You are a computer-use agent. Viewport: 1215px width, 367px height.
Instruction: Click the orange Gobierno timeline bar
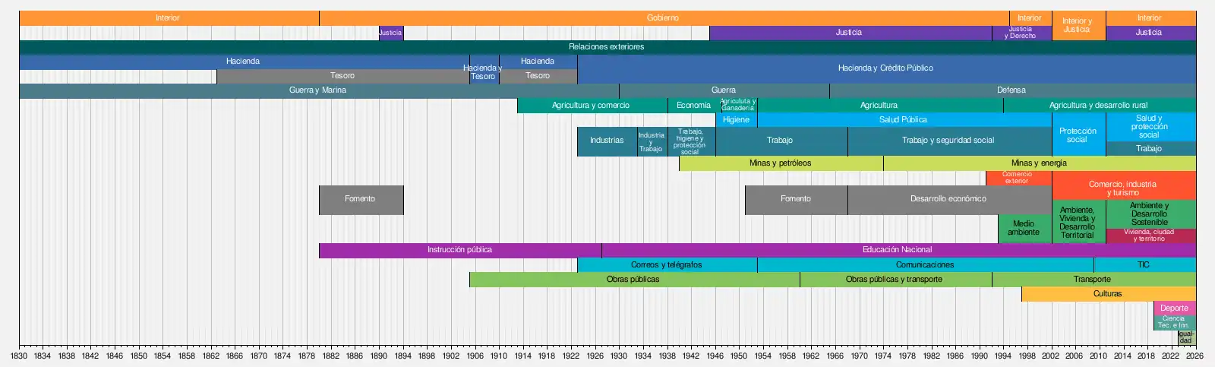(x=663, y=17)
